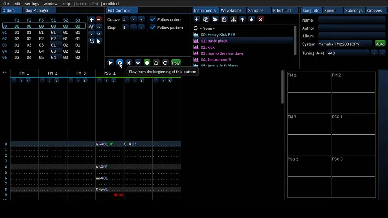This screenshot has width=388, height=218.
Task: Collapse PSG 1 channel with minus button
Action: click(x=99, y=81)
